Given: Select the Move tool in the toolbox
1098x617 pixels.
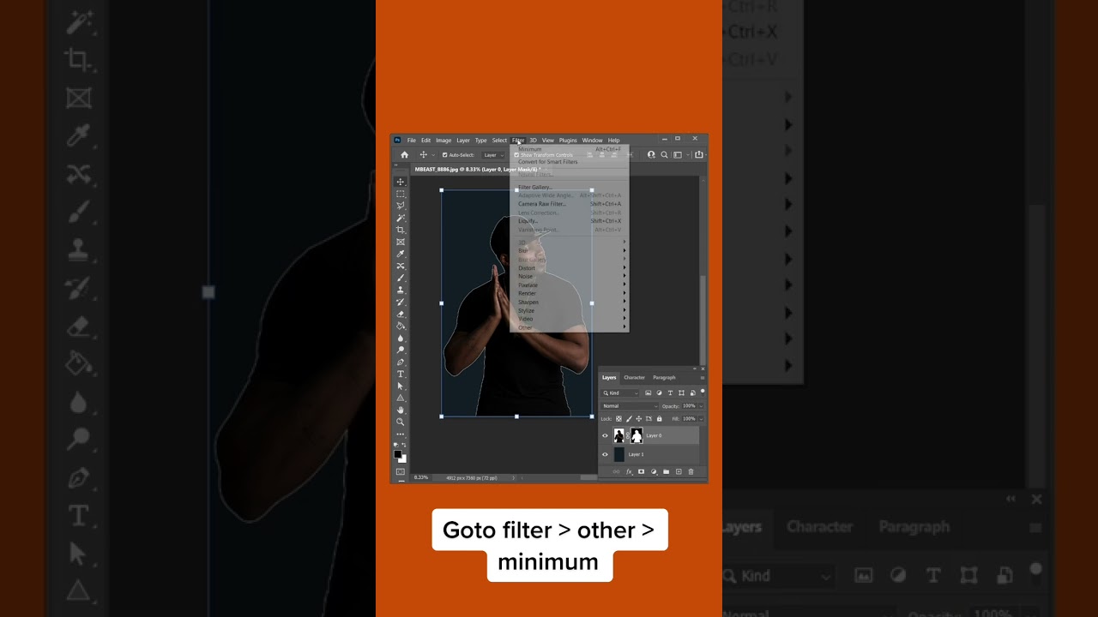Looking at the screenshot, I should pos(401,181).
